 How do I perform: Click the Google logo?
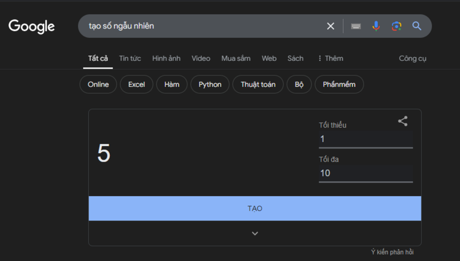(x=32, y=26)
